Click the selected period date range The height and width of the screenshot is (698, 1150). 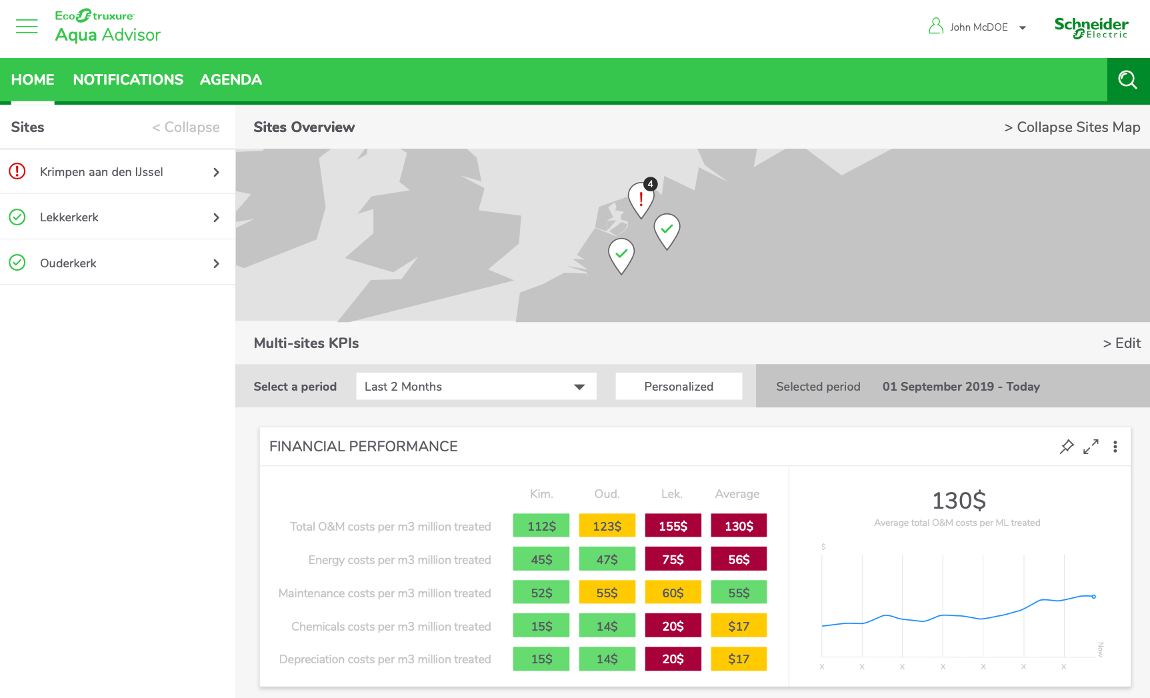pyautogui.click(x=961, y=387)
